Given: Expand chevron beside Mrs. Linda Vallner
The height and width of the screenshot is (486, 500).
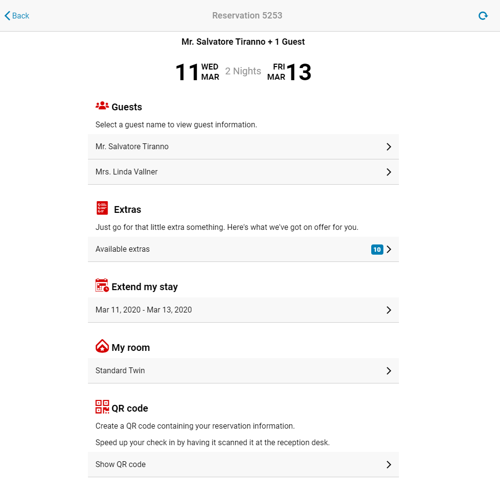Looking at the screenshot, I should (389, 172).
